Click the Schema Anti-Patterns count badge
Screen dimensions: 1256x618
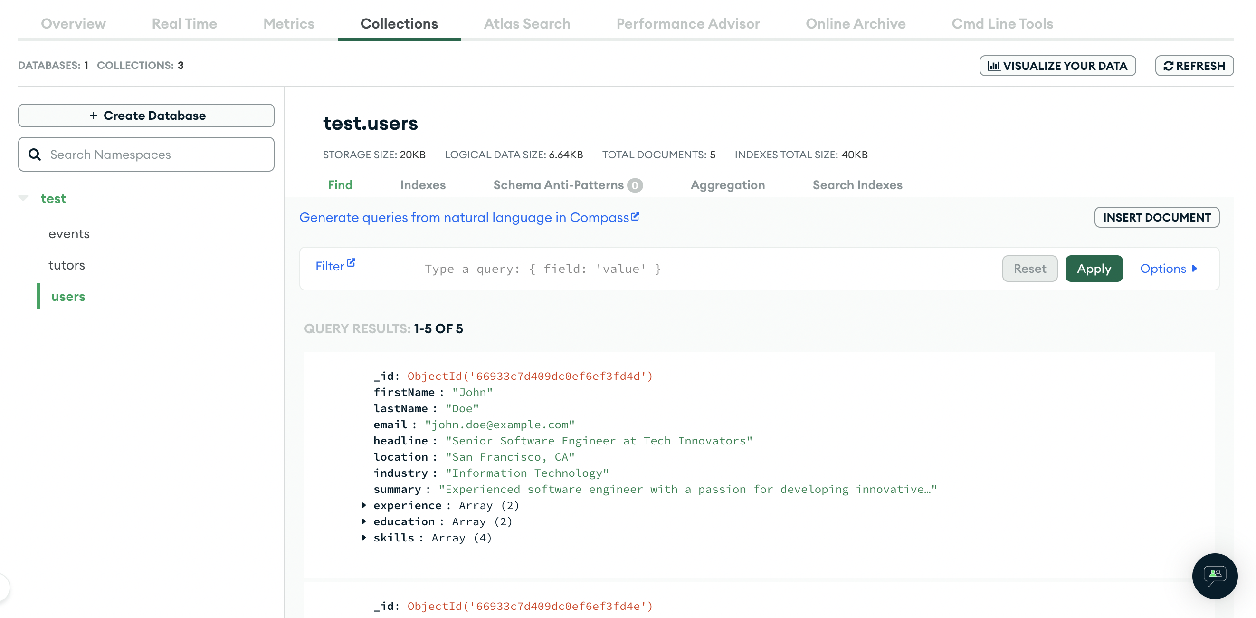(x=634, y=185)
